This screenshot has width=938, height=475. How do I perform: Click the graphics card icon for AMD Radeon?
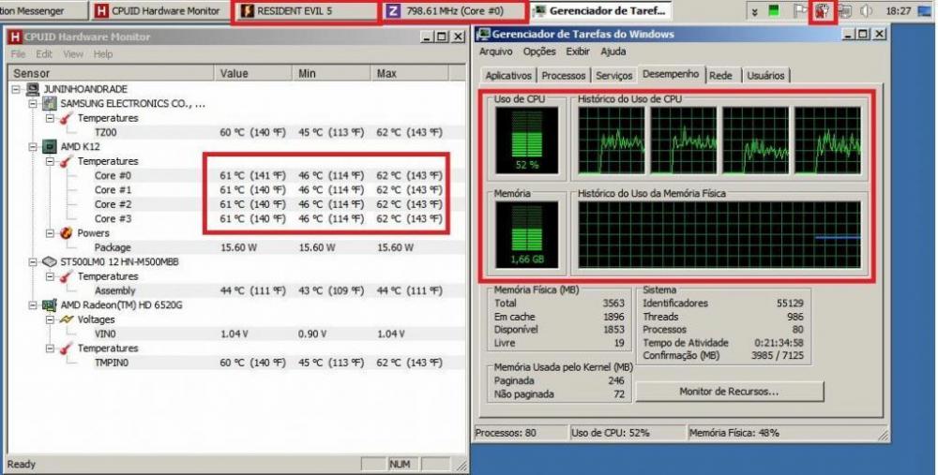point(49,304)
